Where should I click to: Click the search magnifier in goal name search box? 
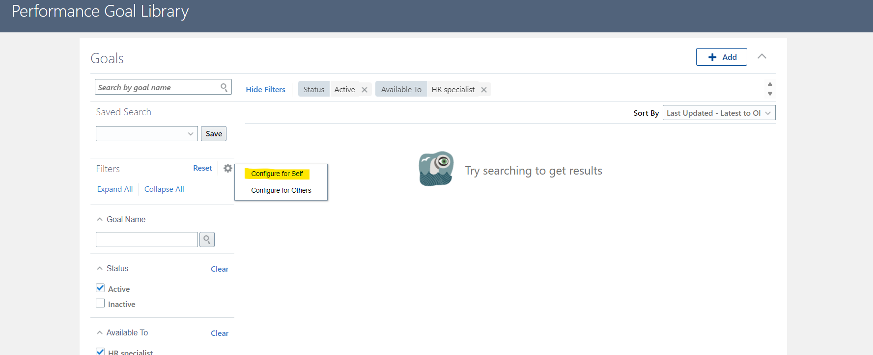pos(224,87)
